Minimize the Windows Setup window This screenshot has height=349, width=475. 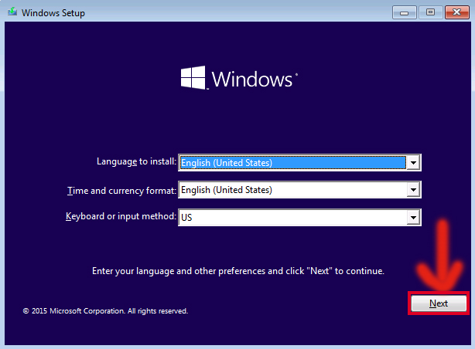pos(405,12)
